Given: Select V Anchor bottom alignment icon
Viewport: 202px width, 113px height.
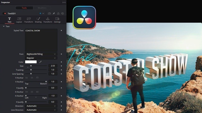Looking at the screenshot, I should point(37,78).
